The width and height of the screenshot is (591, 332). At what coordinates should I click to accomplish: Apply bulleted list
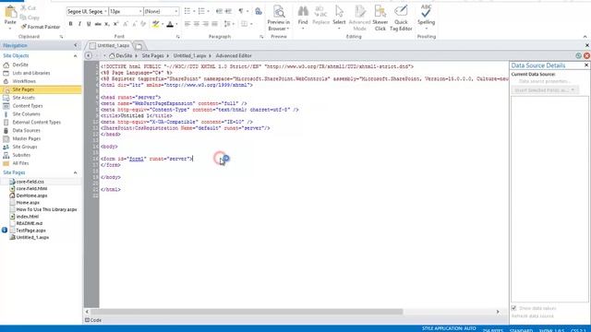[x=187, y=11]
